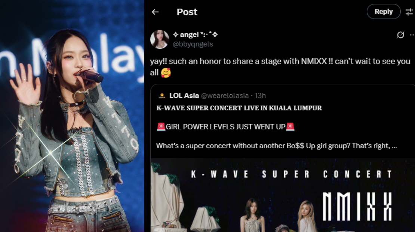Open the @bbyqngels handle link
415x232 pixels.
click(193, 44)
